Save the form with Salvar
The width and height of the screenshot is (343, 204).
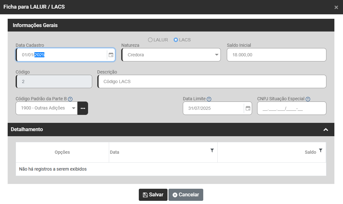[x=153, y=195]
